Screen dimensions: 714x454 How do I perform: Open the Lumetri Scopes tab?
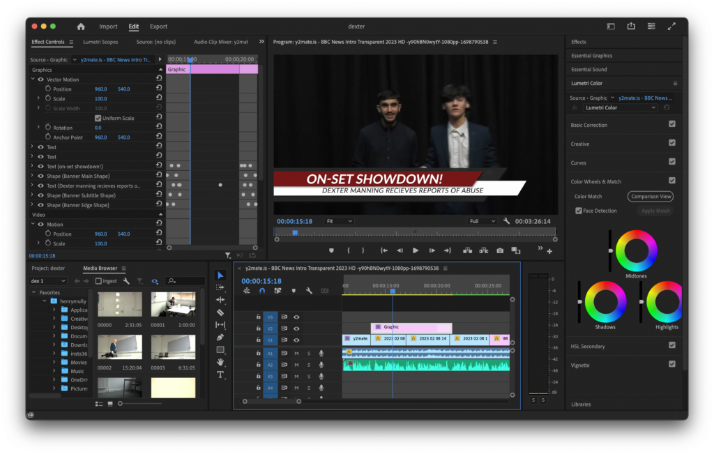click(100, 42)
